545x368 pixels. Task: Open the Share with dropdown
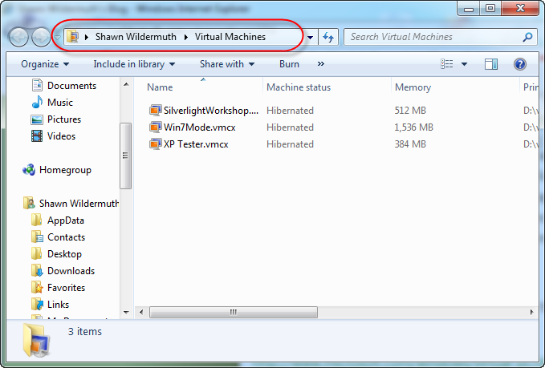tap(226, 64)
